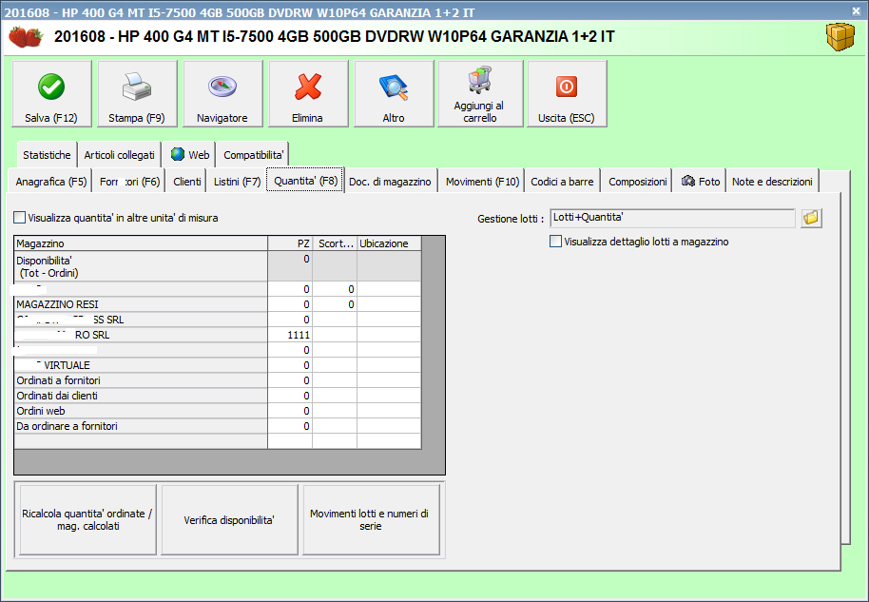This screenshot has height=602, width=869.
Task: Open the Clienti tab
Action: 187,182
